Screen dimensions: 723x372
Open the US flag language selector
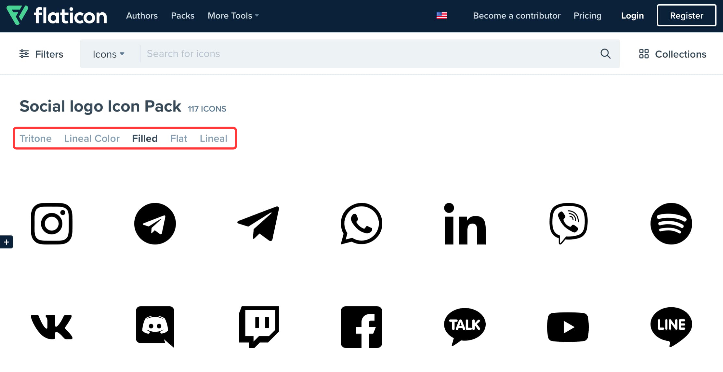[441, 15]
